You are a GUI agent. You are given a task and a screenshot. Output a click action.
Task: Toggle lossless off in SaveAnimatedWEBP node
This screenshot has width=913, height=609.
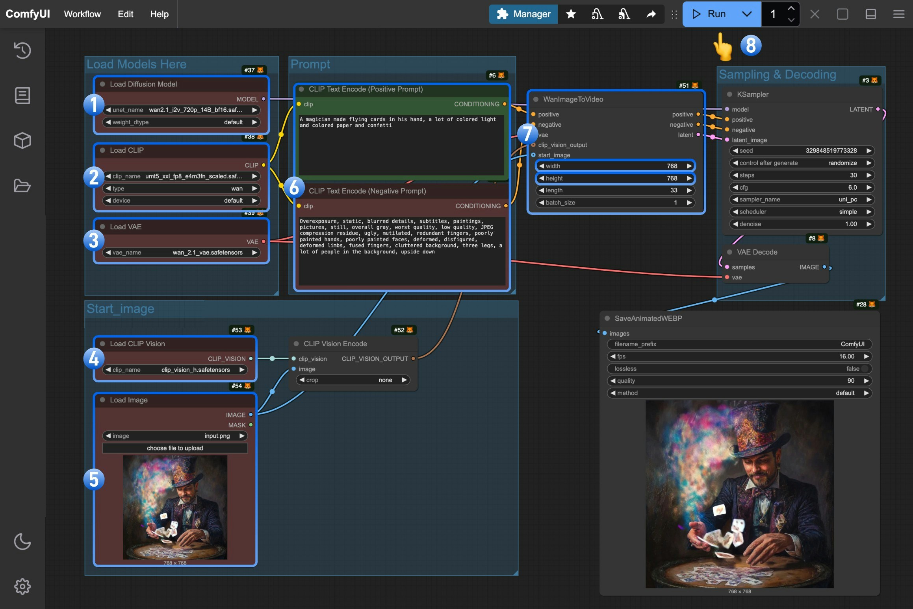click(x=864, y=369)
